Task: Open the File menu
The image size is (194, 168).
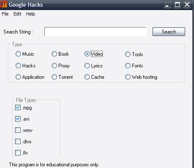Action: click(x=5, y=14)
